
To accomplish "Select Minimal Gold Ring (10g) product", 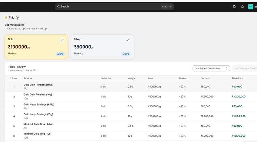I will [38, 134].
